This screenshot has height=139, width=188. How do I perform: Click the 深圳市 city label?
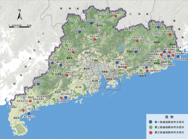(x=111, y=79)
